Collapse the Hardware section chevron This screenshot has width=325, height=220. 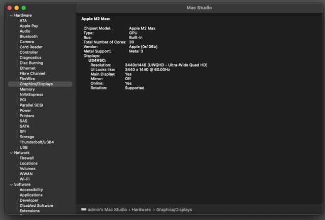pyautogui.click(x=11, y=15)
